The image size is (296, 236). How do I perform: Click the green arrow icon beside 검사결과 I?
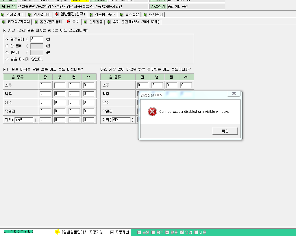2,15
